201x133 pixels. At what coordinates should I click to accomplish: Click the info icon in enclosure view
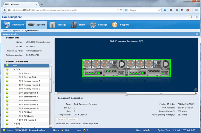196,90
